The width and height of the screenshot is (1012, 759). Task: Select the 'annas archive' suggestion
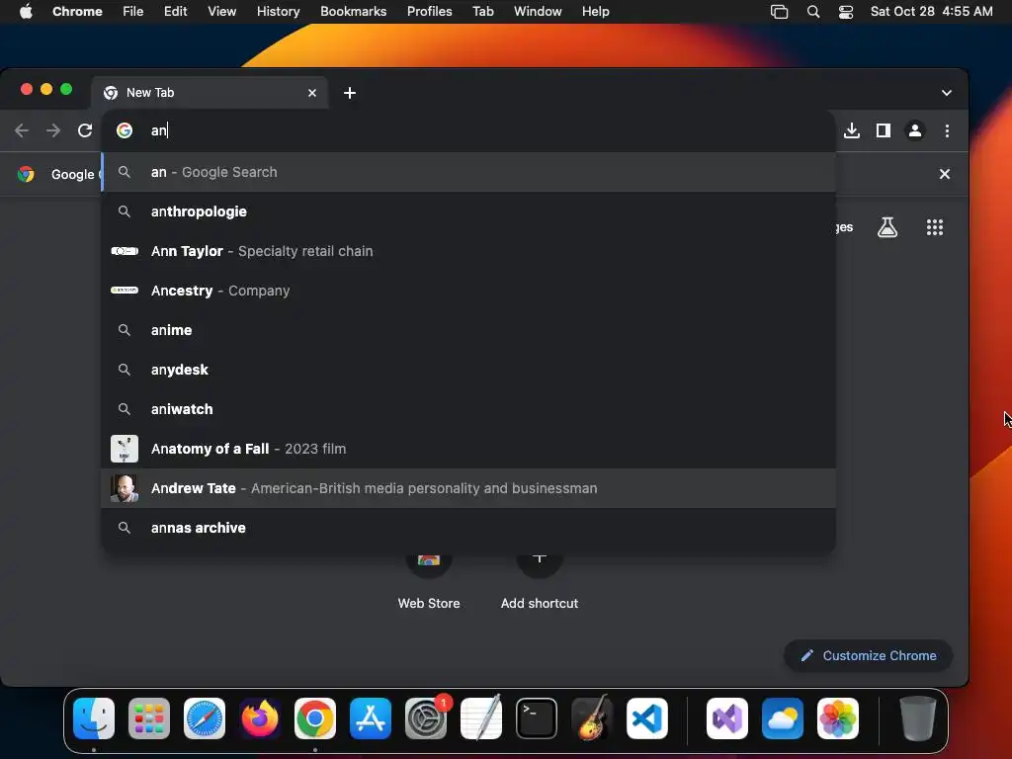click(x=469, y=528)
